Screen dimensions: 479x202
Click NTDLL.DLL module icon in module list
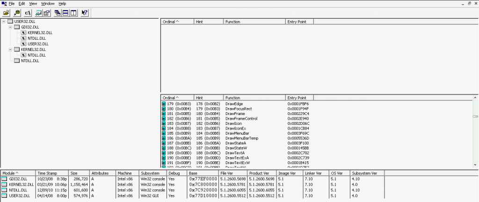tap(4, 190)
